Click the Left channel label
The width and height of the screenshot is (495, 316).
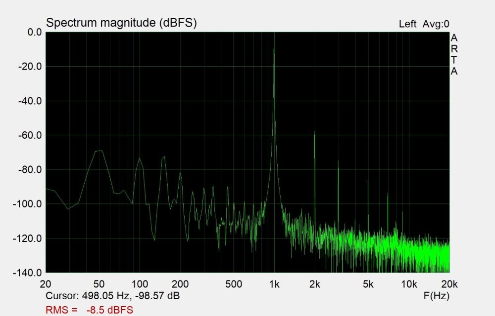[407, 24]
